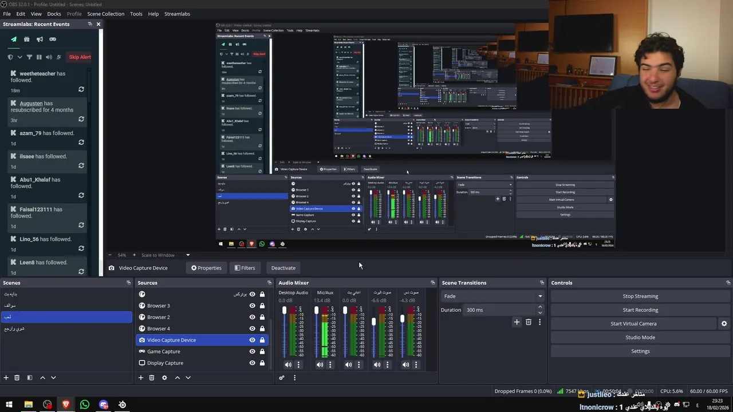
Task: Open Properties of Video Capture Device
Action: pyautogui.click(x=206, y=268)
